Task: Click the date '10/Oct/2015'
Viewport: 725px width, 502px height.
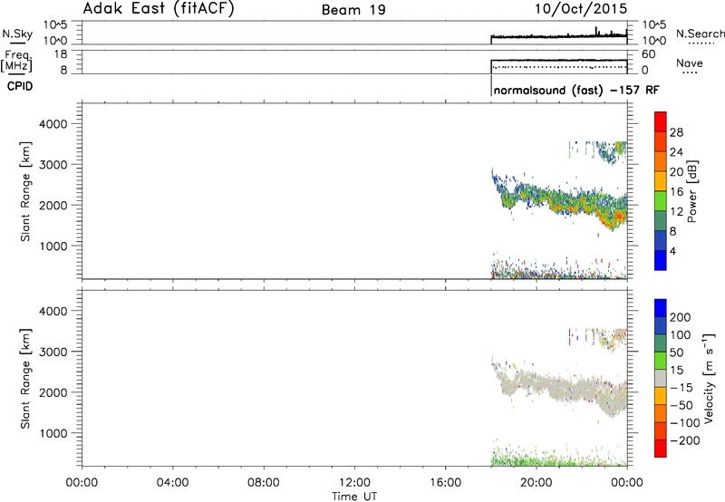Action: (x=581, y=9)
